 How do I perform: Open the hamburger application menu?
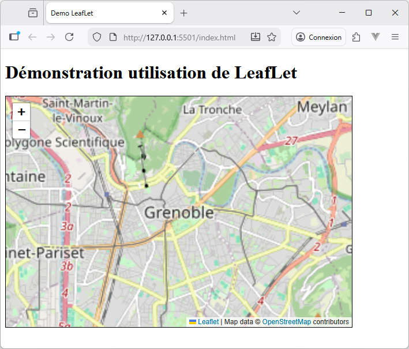pyautogui.click(x=395, y=37)
